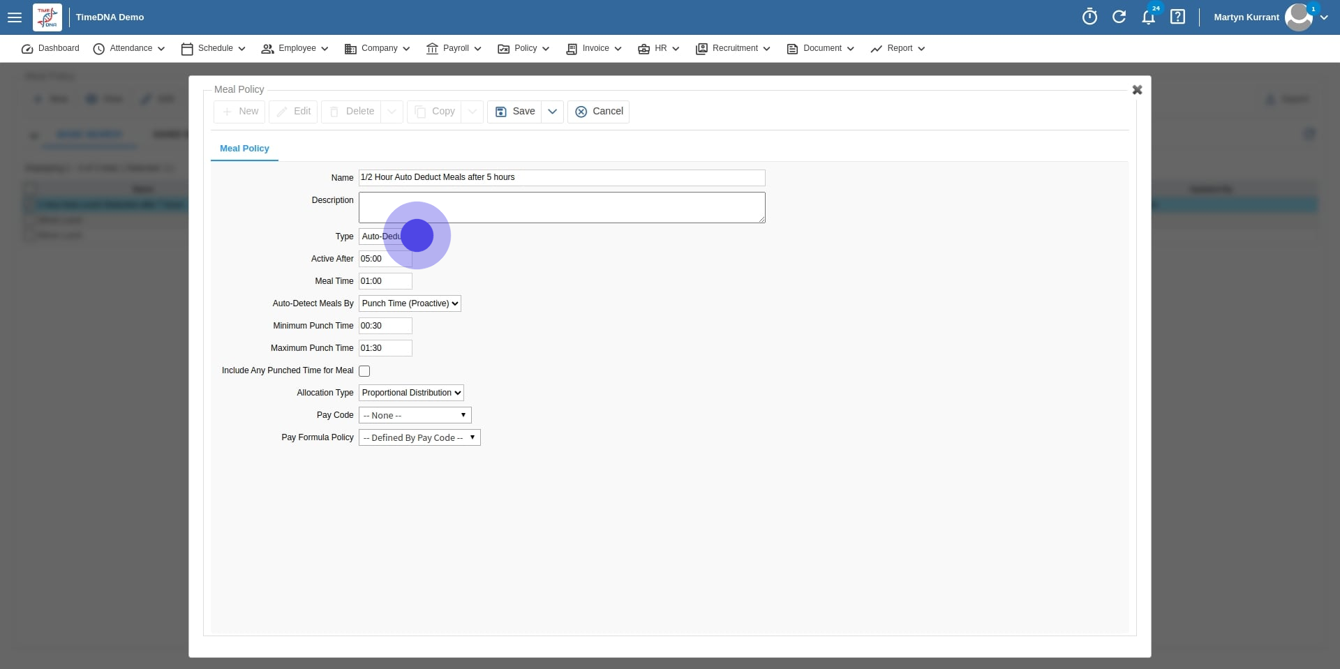1340x669 pixels.
Task: Expand the Auto-Detect Meals By dropdown
Action: coord(410,303)
